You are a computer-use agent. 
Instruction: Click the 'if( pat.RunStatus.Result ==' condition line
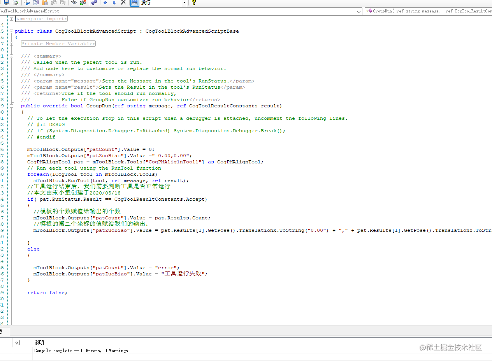tap(117, 199)
